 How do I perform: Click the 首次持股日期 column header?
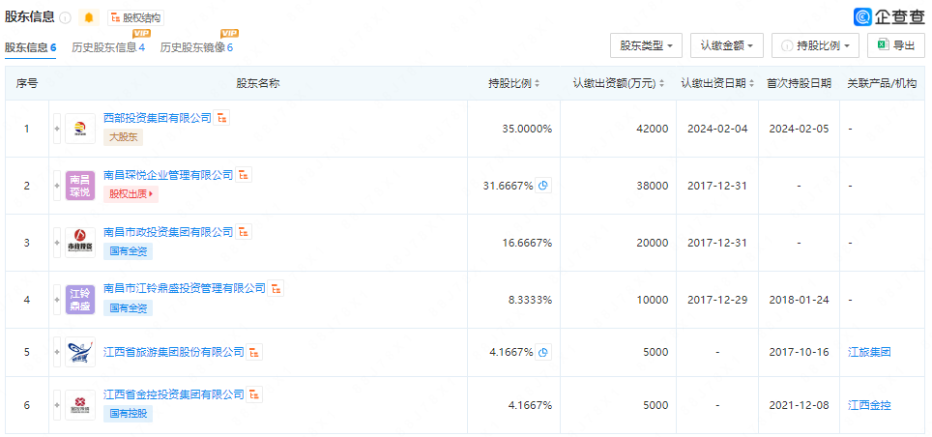799,84
